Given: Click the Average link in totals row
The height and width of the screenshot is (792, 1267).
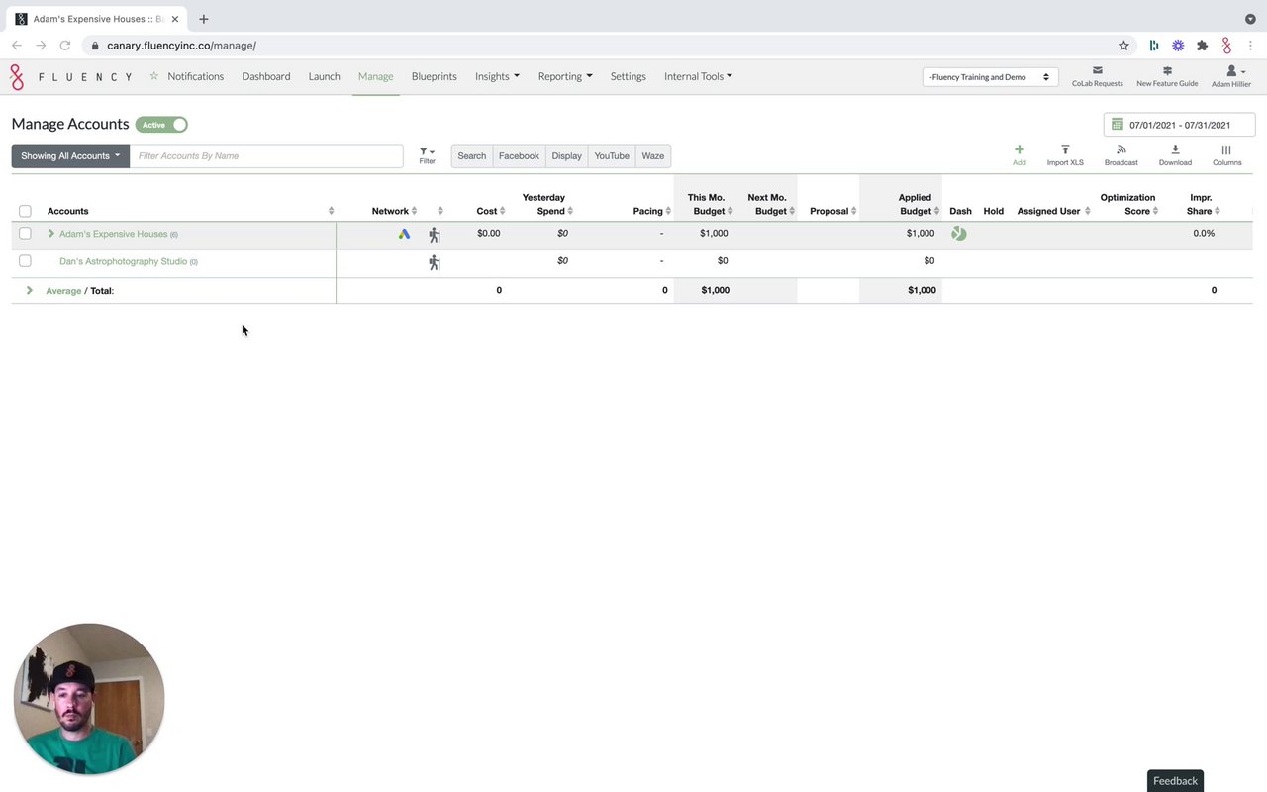Looking at the screenshot, I should point(63,290).
